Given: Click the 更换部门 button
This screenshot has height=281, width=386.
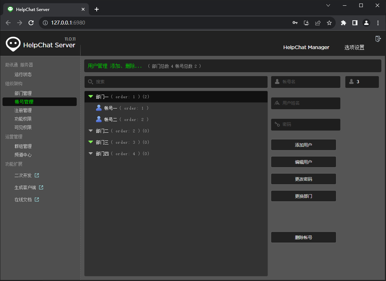Looking at the screenshot, I should 304,196.
